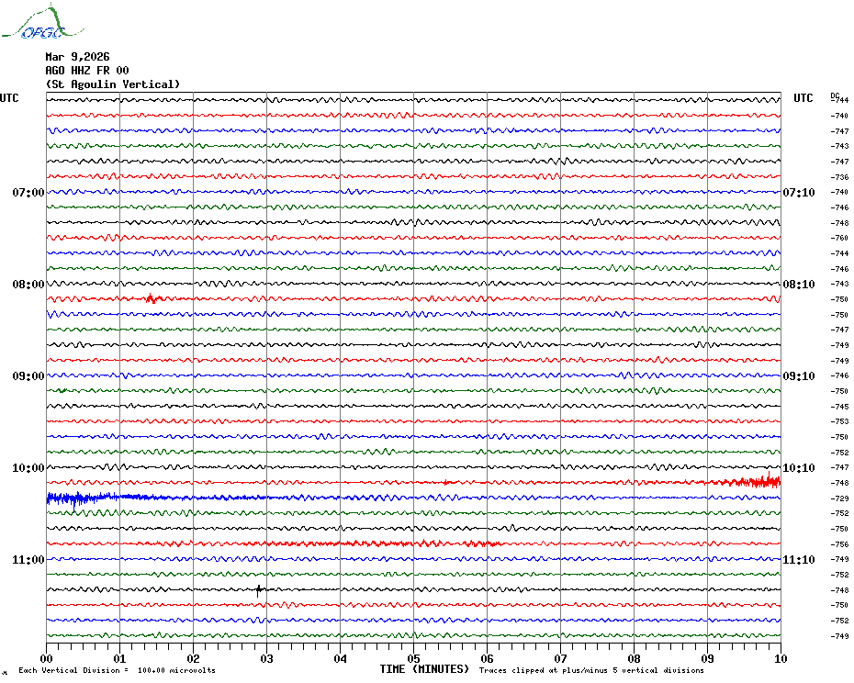Click the DC offset value "-729"
Image resolution: width=854 pixels, height=683 pixels.
point(840,498)
